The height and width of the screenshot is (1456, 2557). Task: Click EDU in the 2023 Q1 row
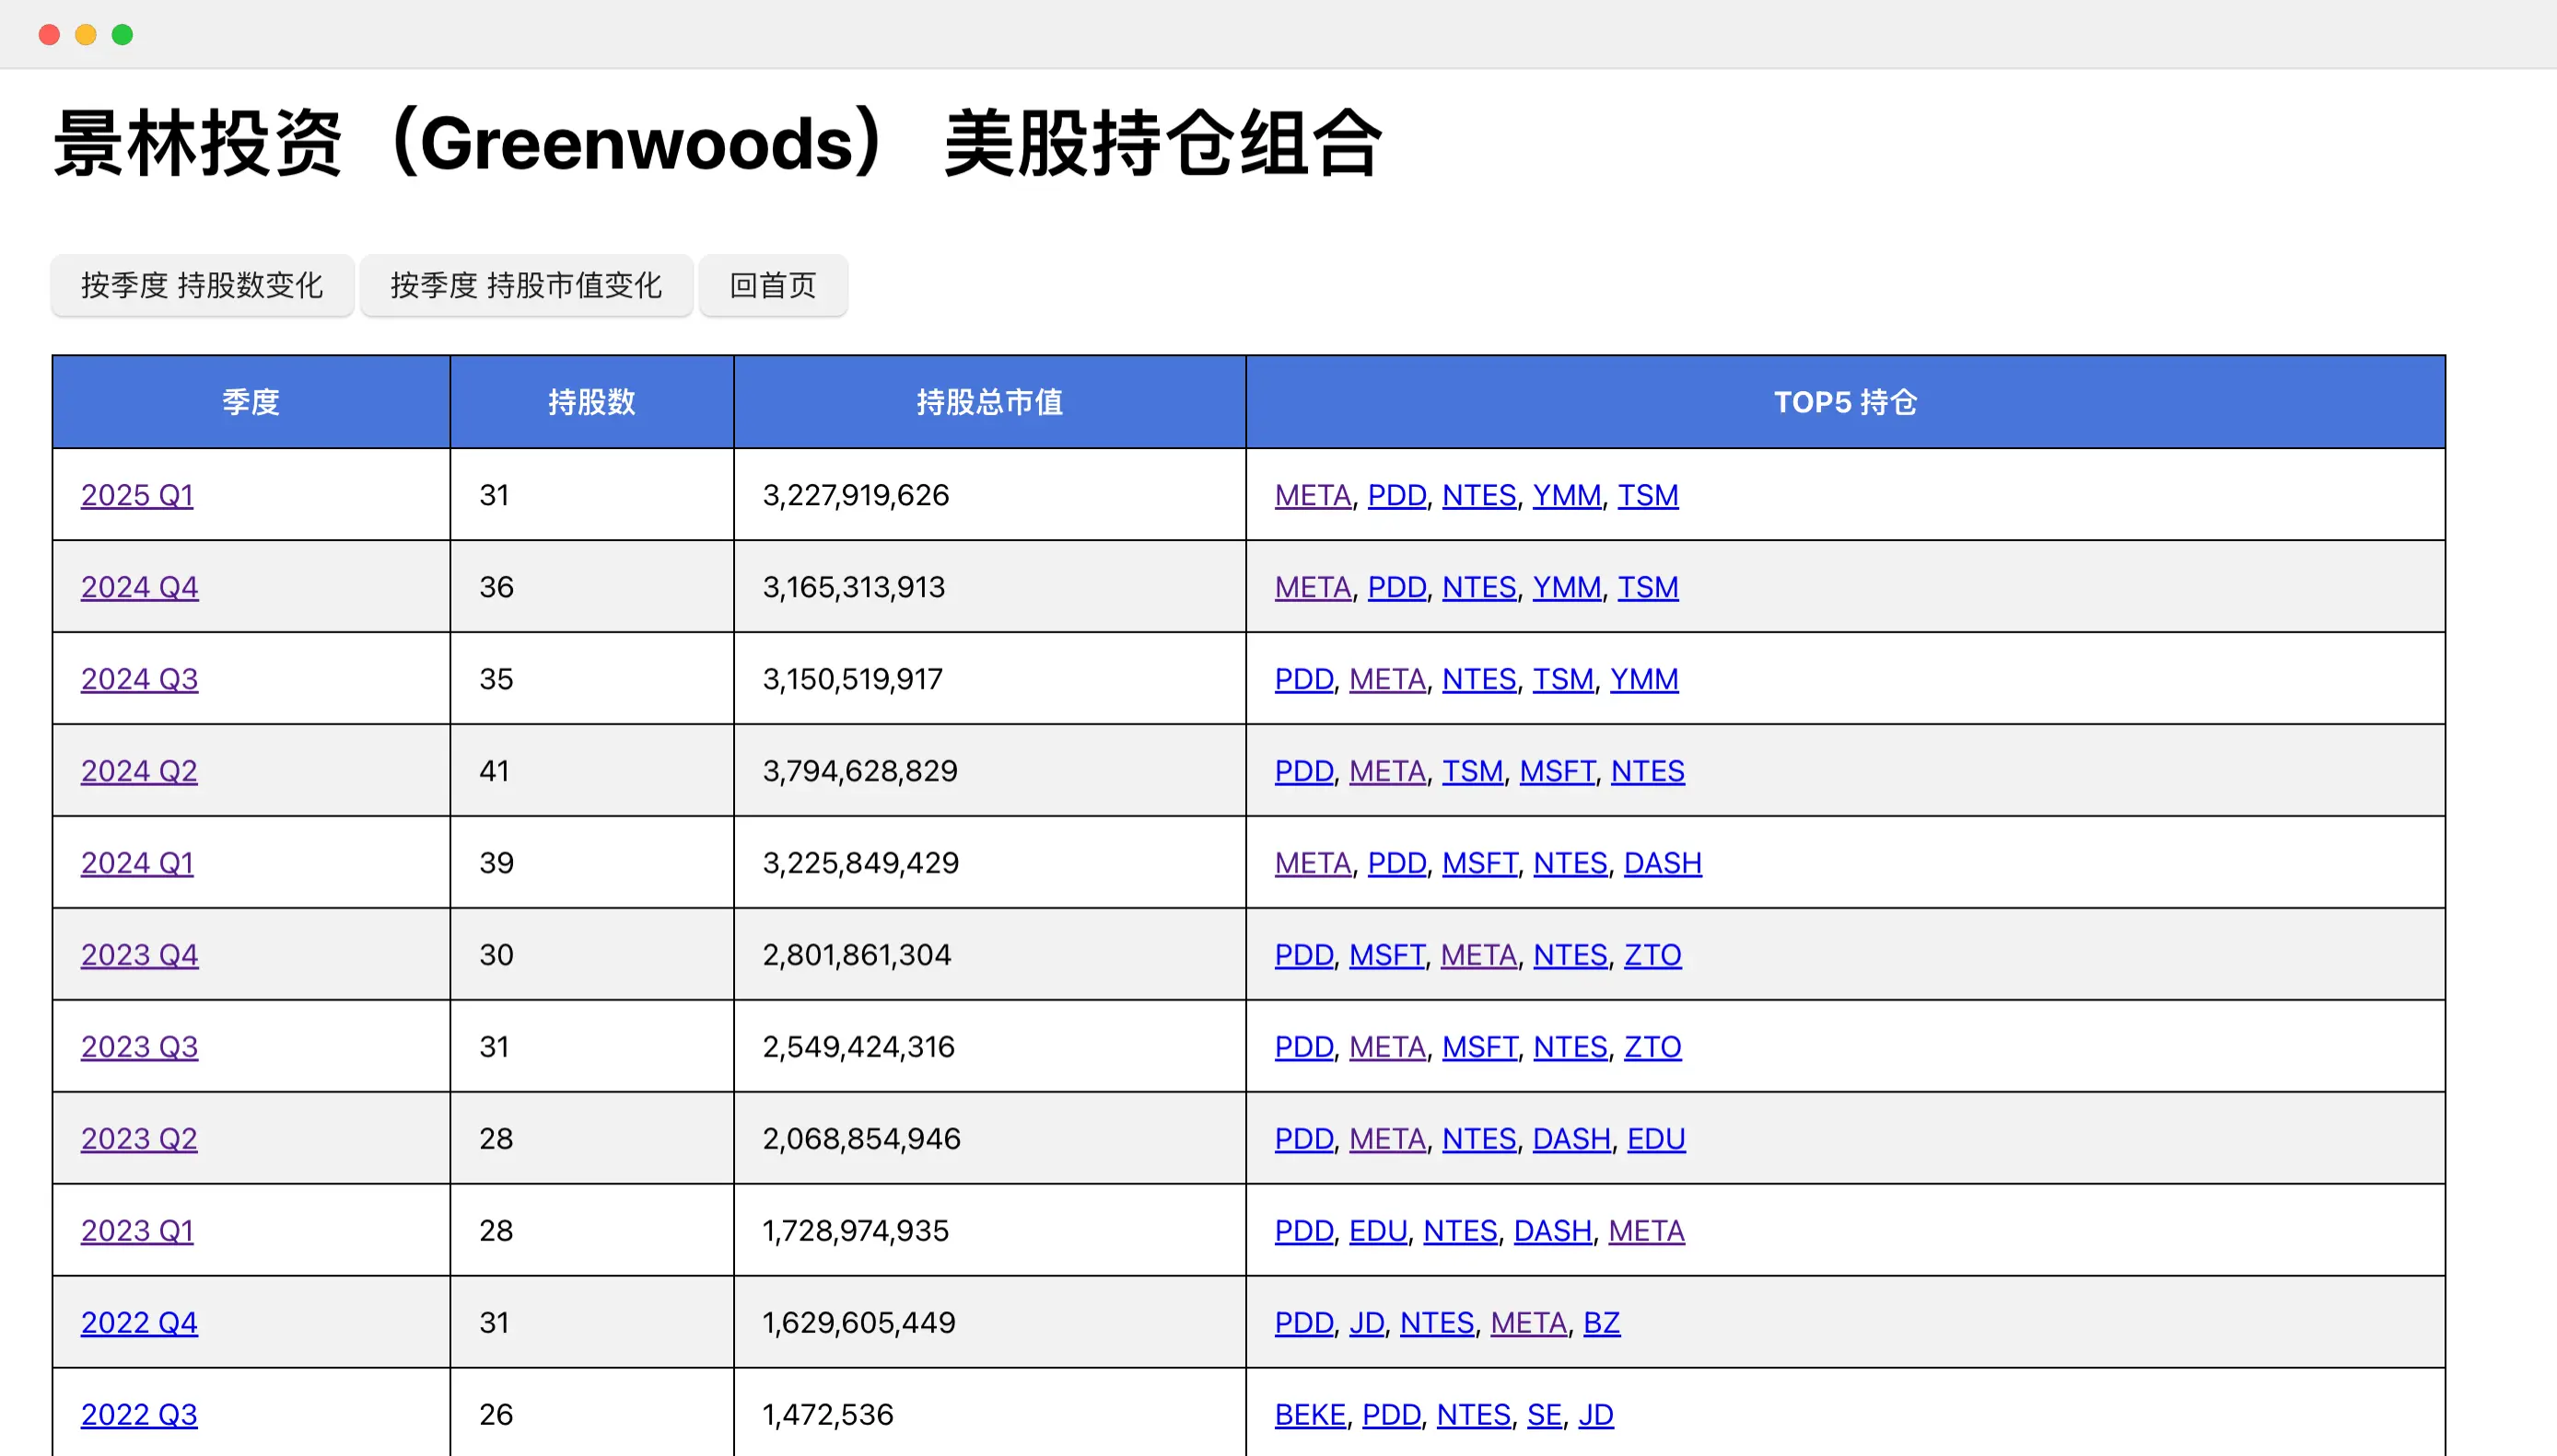coord(1378,1231)
